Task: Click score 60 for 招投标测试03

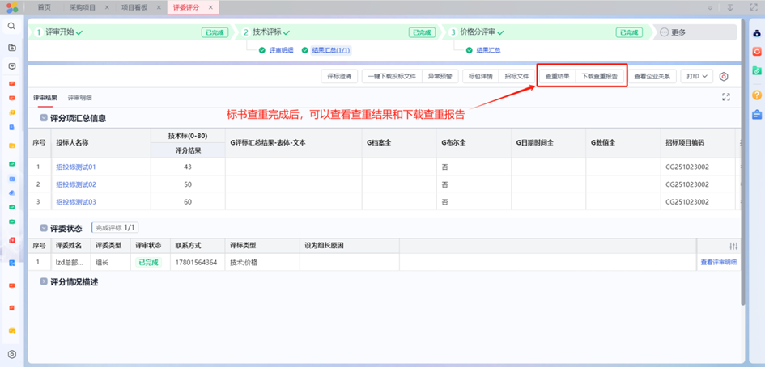Action: point(188,202)
